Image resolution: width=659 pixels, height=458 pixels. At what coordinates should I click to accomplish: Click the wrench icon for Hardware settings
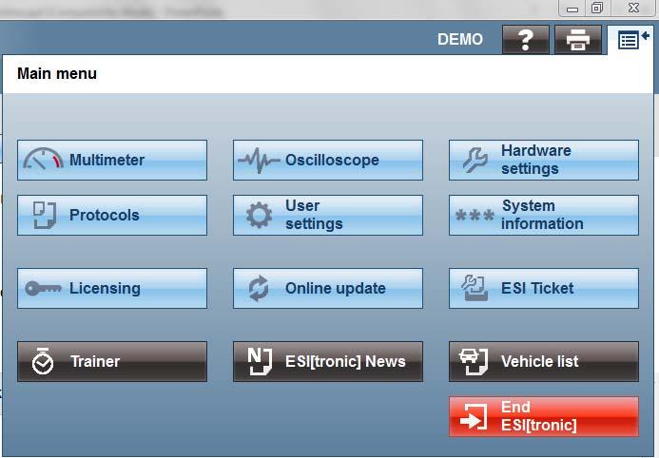tap(475, 160)
